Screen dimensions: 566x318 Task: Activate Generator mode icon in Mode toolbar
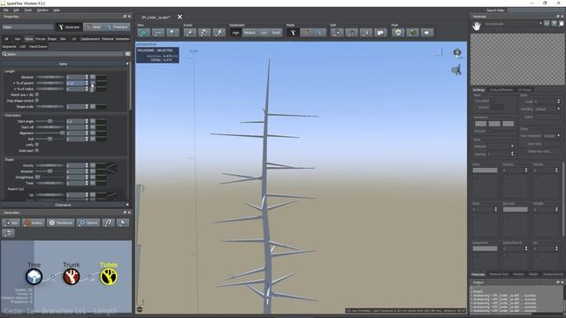pos(293,33)
